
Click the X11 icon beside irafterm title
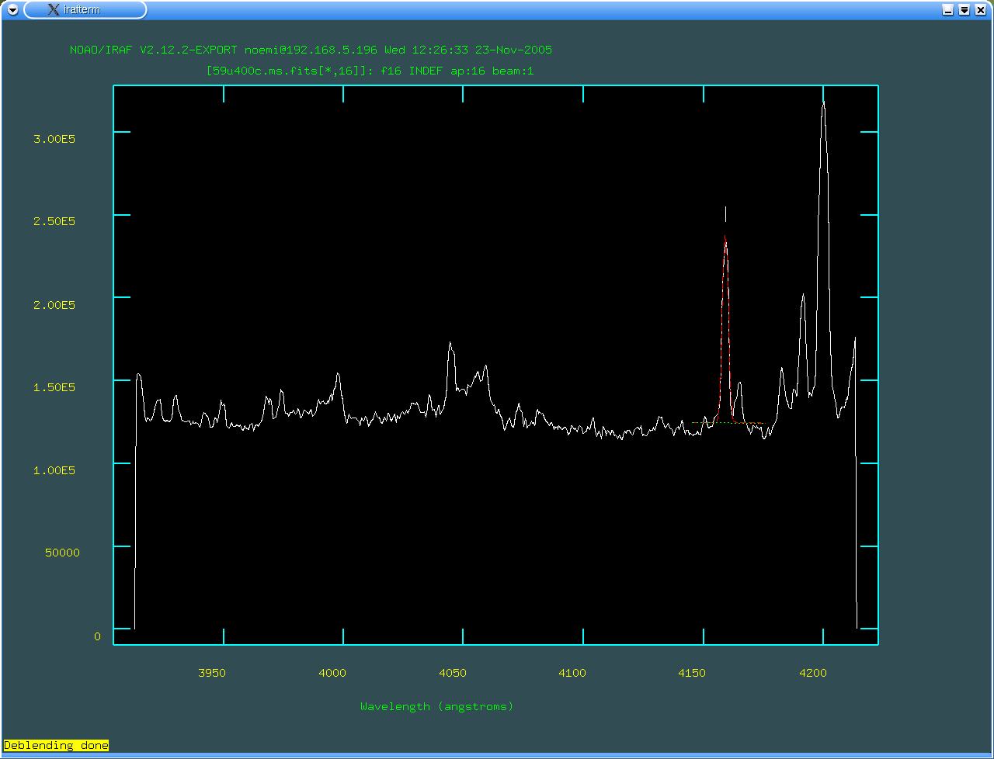53,10
